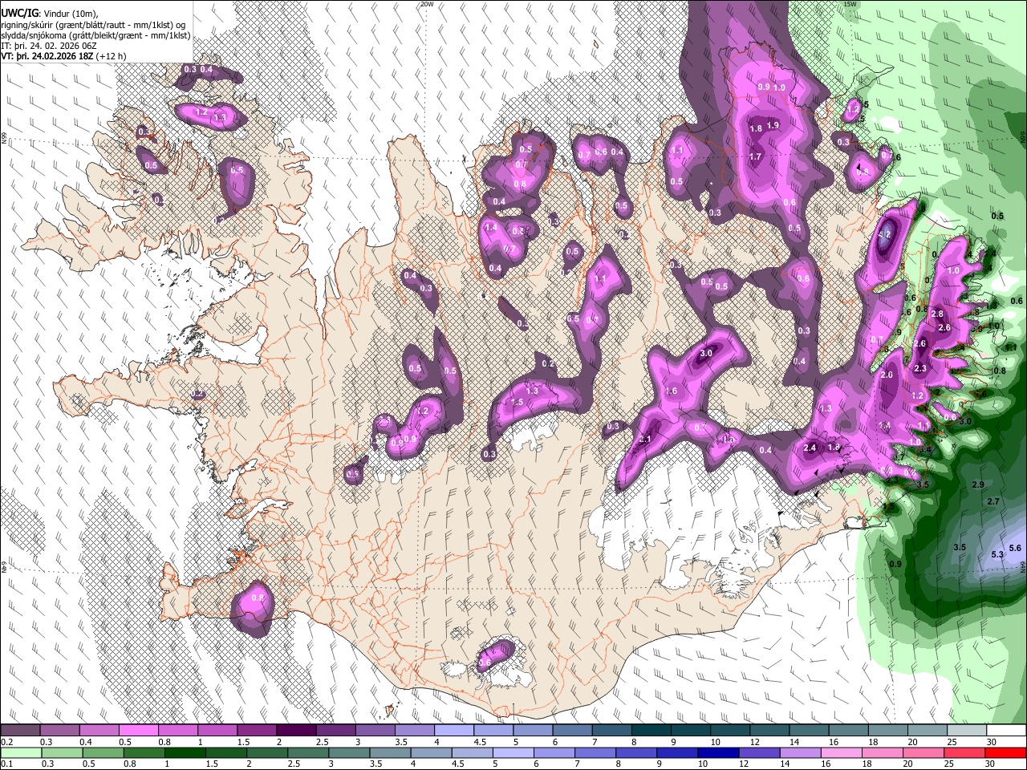The height and width of the screenshot is (770, 1027).
Task: Pick the light lavender top-row swatch labeled 4
Action: click(454, 731)
